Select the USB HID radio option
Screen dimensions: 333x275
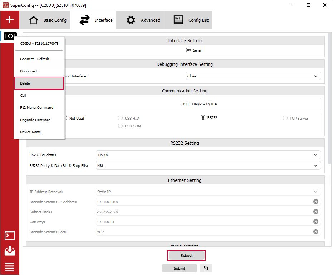[121, 118]
